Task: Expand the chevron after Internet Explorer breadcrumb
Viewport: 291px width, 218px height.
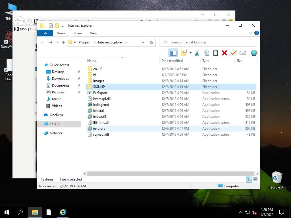Action: 126,42
